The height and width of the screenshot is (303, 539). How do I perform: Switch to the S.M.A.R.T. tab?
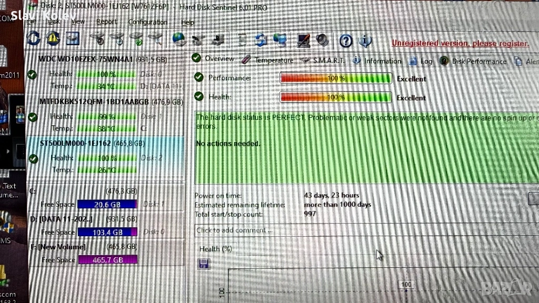[x=322, y=61]
